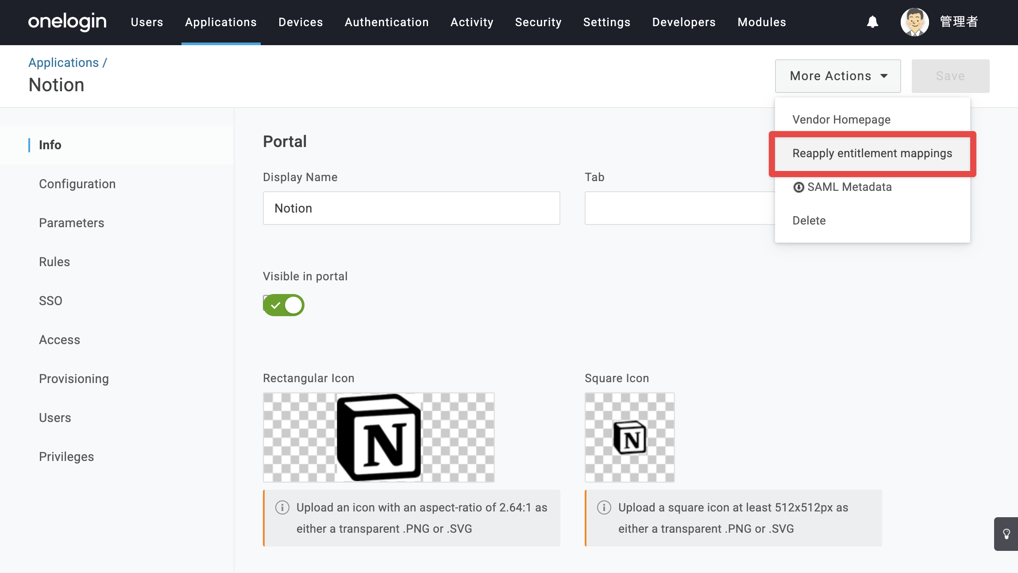Open the SSO tab
The width and height of the screenshot is (1018, 573).
pos(117,301)
